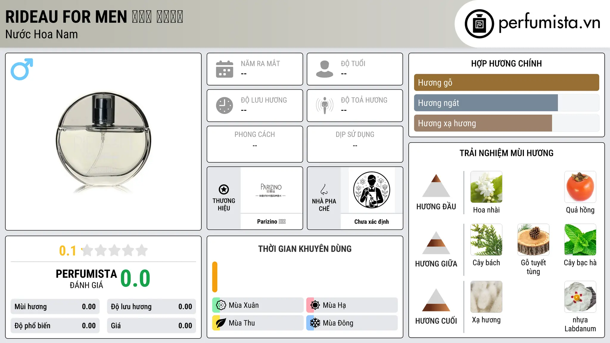Click the Hương cuối pyramid icon

436,300
